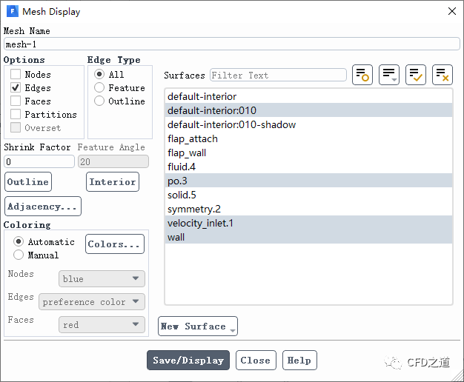Click the deselect all surfaces icon
Image resolution: width=464 pixels, height=382 pixels.
click(443, 75)
